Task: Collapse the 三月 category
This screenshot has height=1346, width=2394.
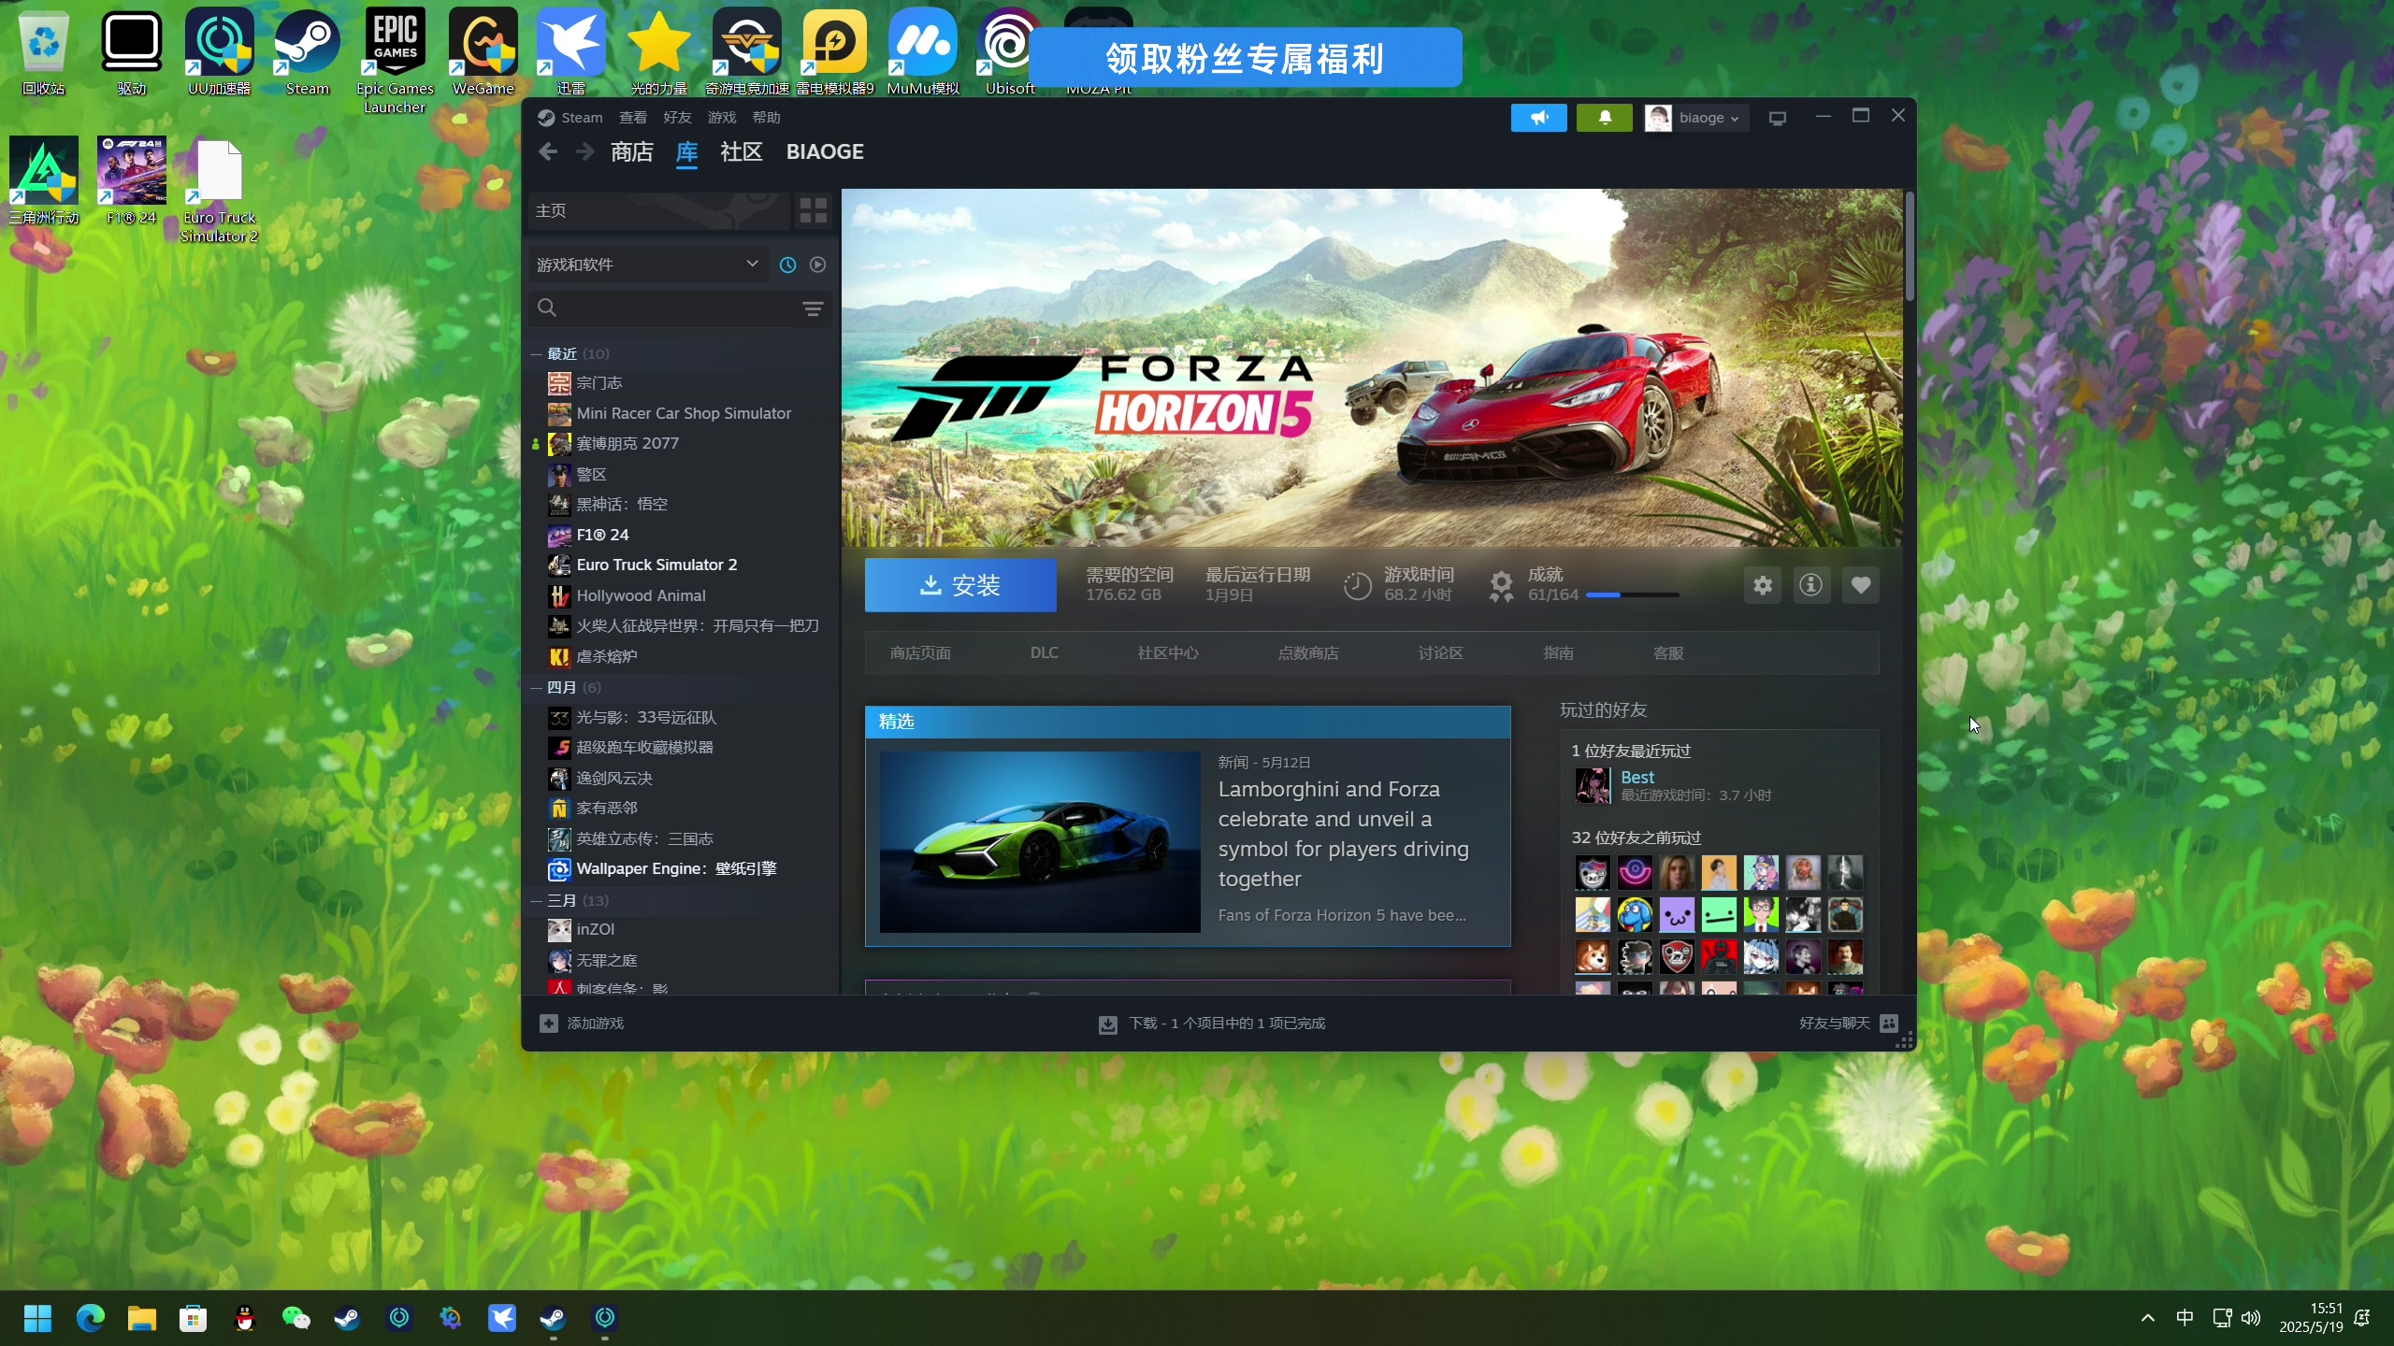Action: tap(536, 901)
